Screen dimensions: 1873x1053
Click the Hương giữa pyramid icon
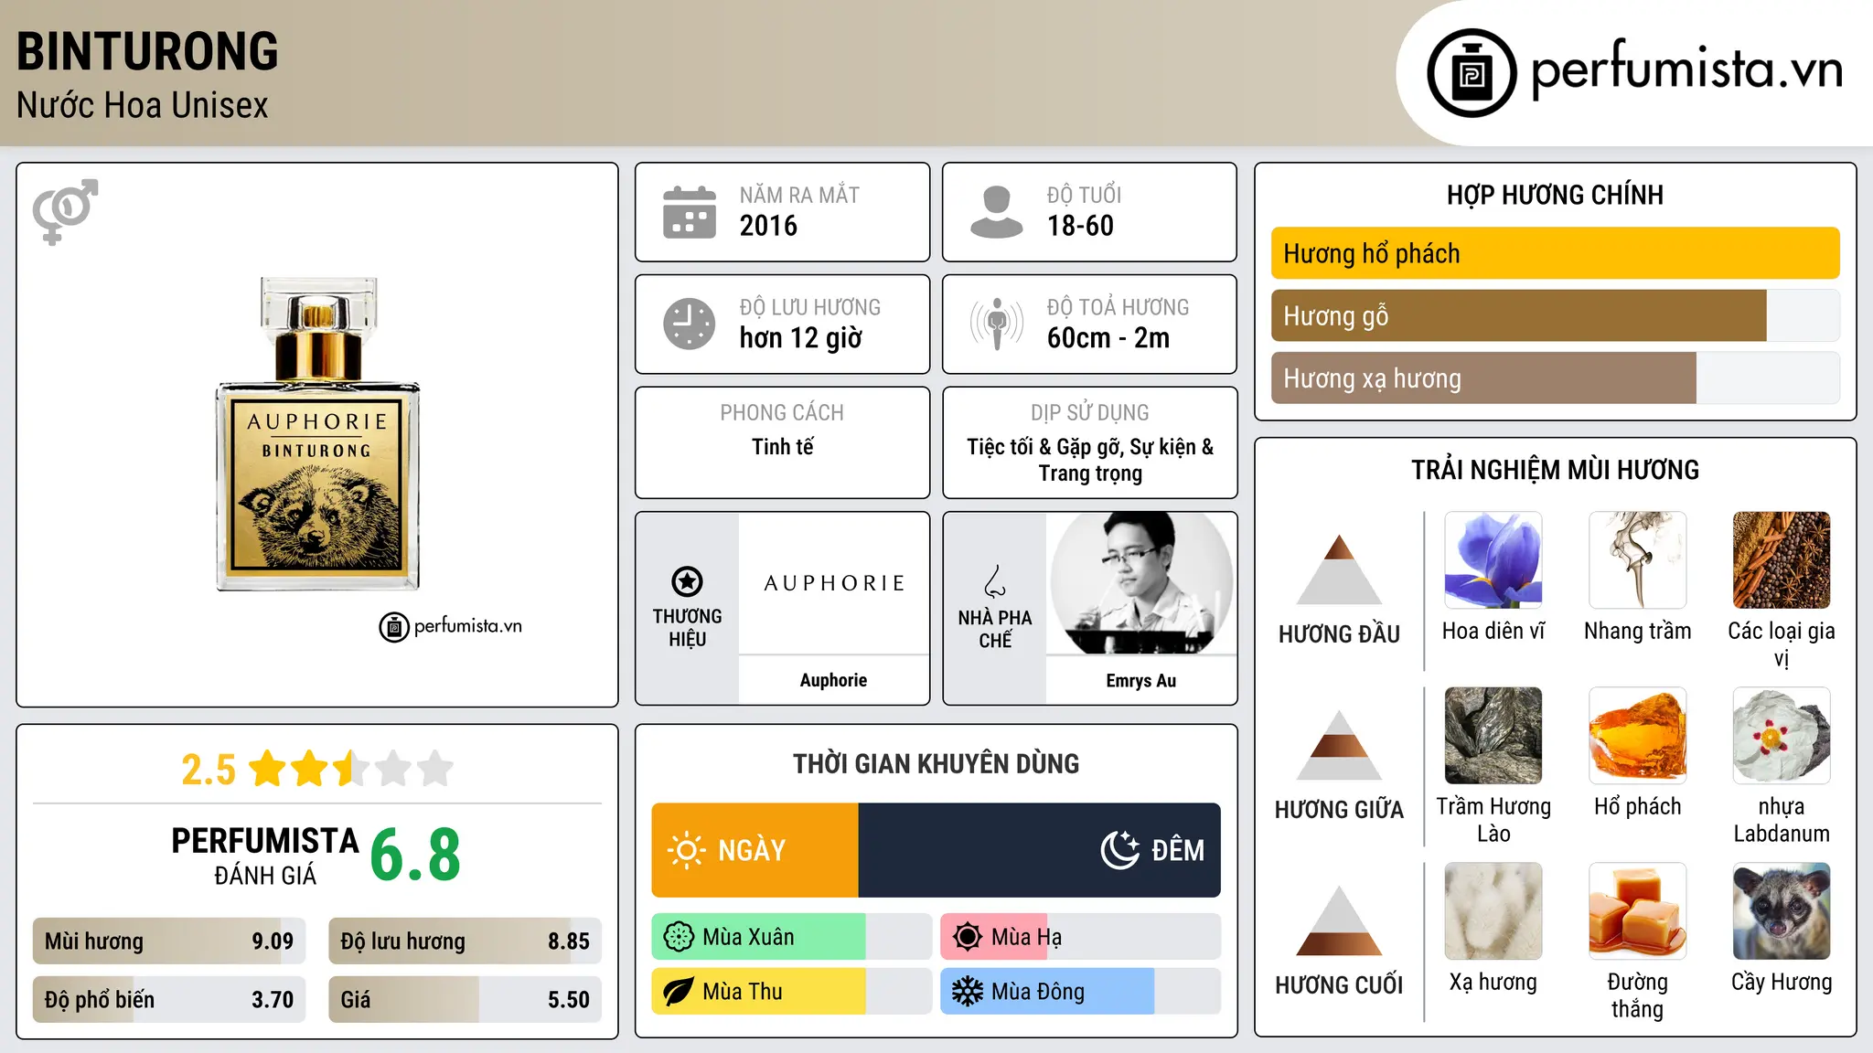click(x=1339, y=745)
